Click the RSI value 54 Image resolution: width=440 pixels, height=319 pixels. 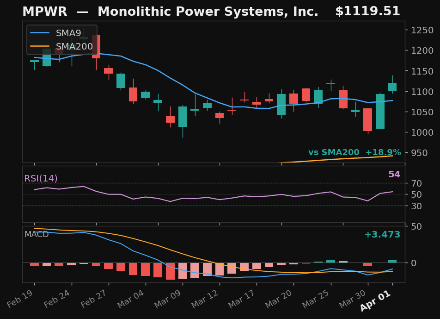[x=394, y=174]
